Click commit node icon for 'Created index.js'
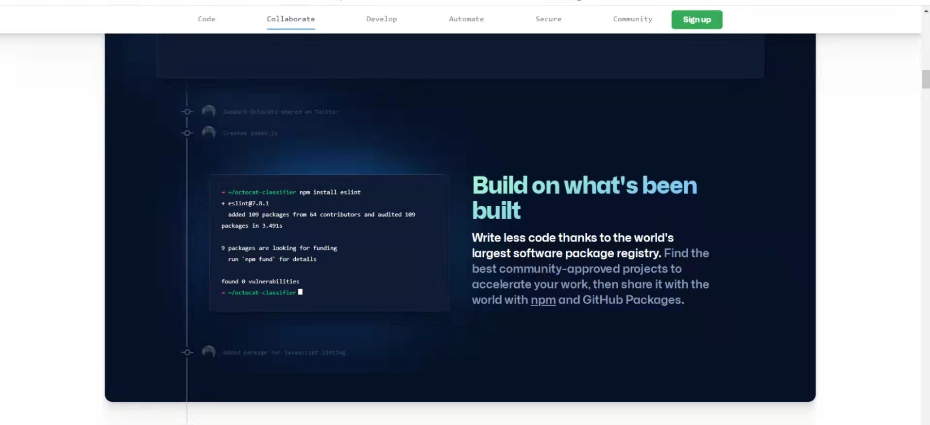930x425 pixels. (187, 133)
